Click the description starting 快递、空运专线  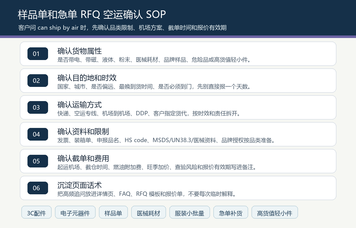coord(149,113)
